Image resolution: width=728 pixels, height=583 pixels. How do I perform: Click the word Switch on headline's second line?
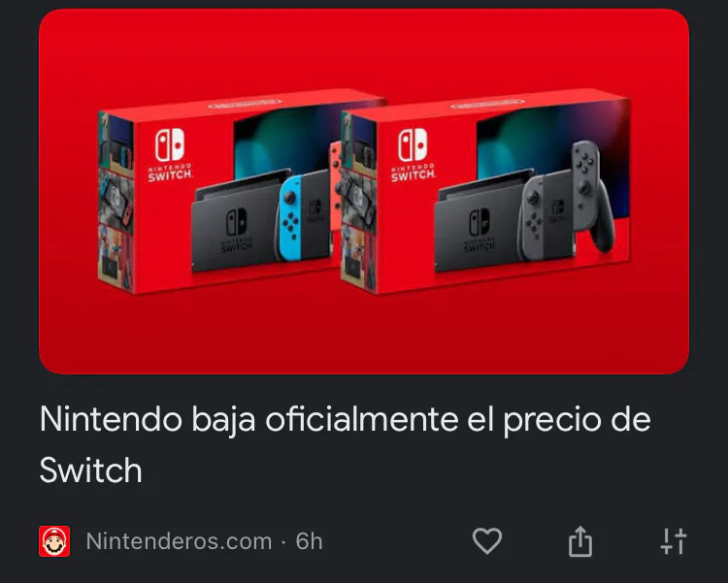[x=90, y=470]
